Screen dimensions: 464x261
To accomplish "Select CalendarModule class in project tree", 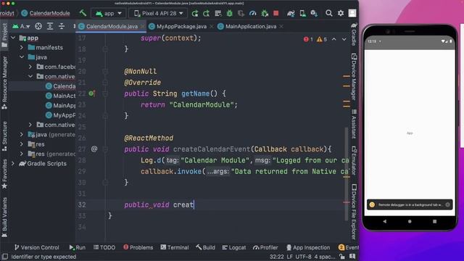I will click(61, 86).
